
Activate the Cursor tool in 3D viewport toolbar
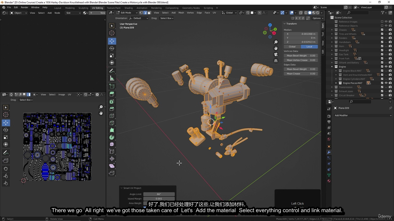point(112,33)
